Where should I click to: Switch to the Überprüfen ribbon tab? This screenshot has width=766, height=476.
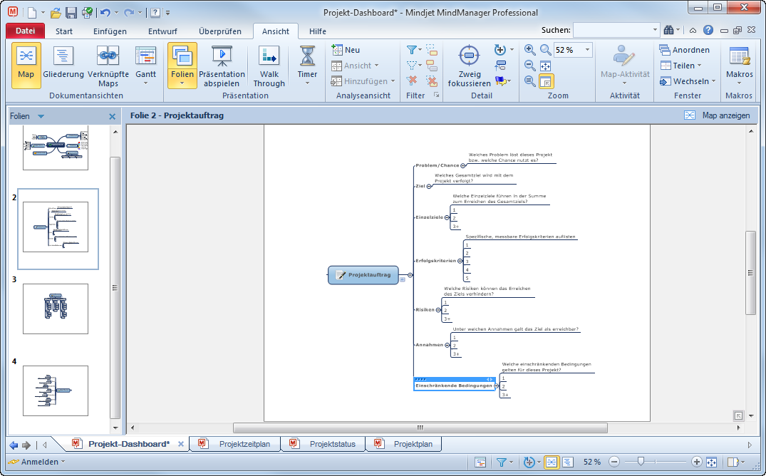tap(220, 31)
